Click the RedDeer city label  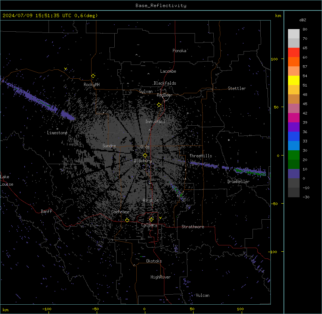point(164,95)
